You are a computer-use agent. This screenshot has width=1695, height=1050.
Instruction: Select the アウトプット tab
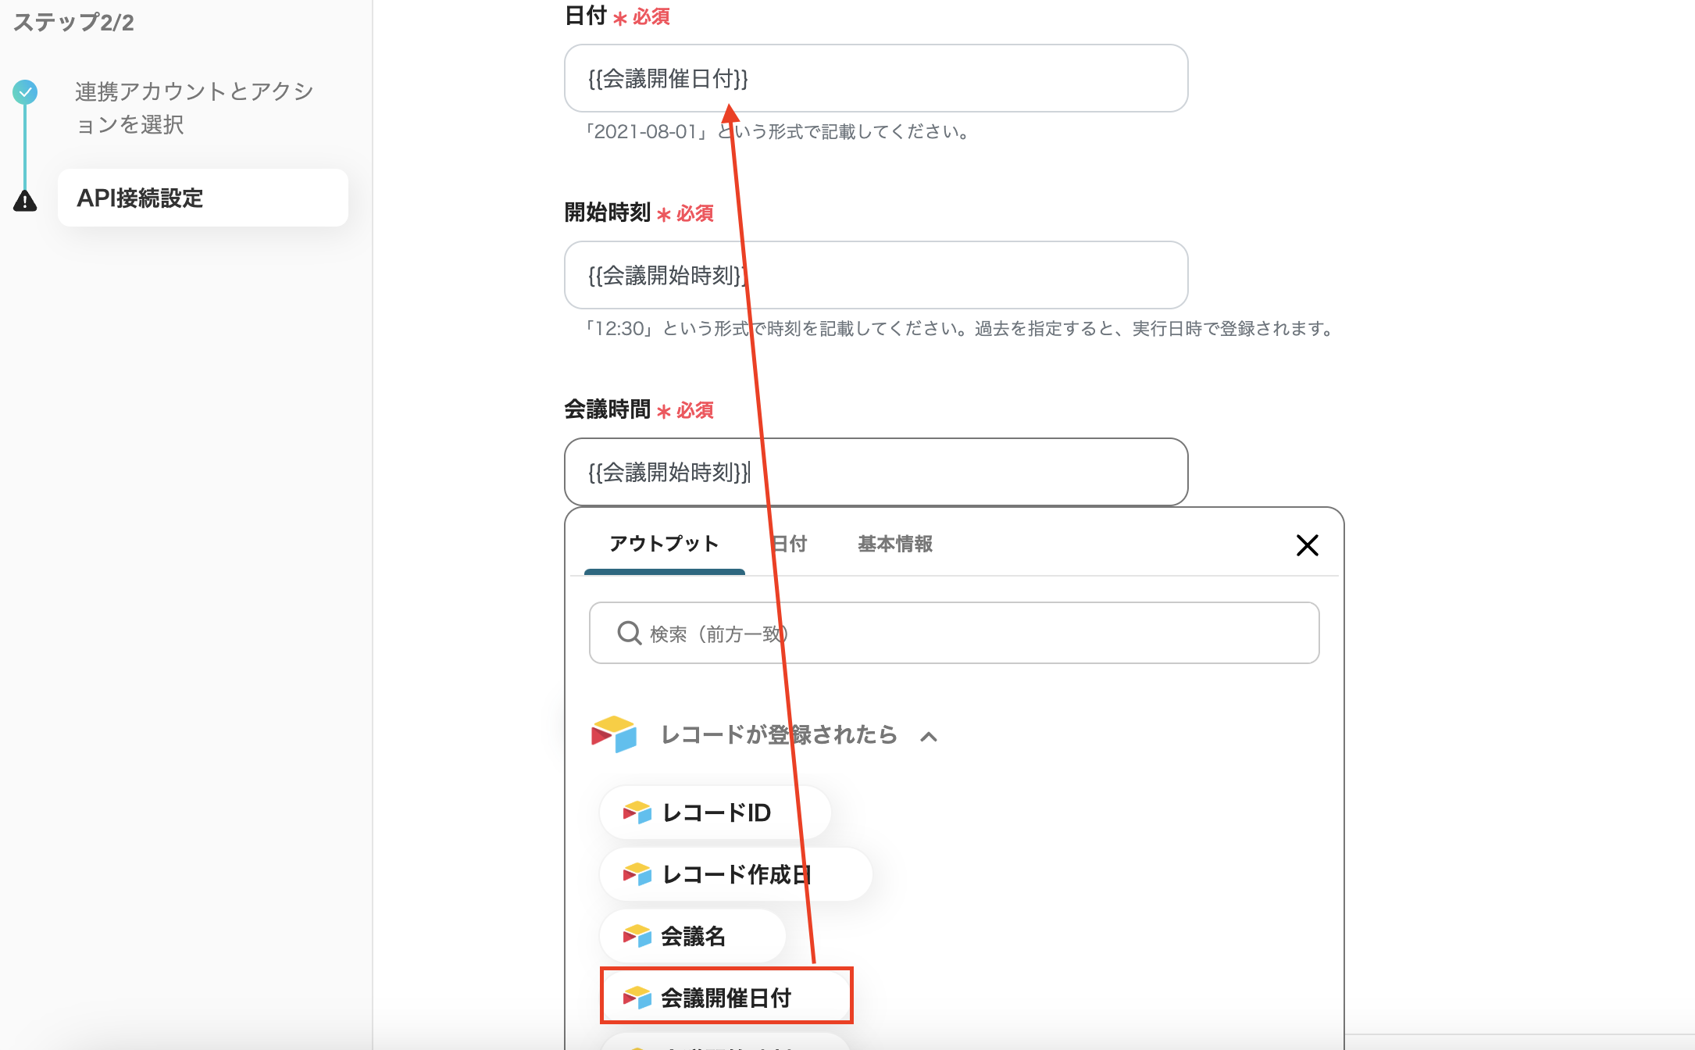click(x=664, y=544)
